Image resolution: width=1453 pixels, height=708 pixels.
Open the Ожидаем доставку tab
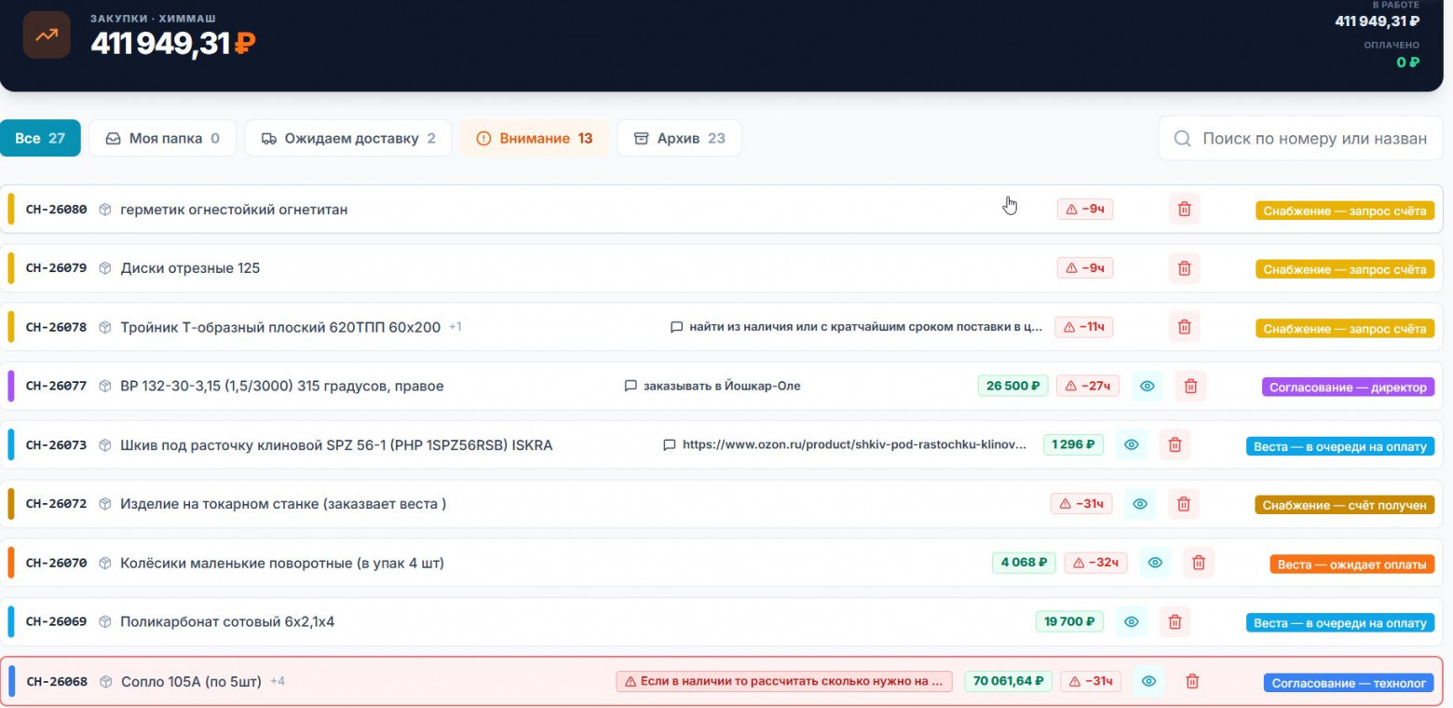click(348, 139)
